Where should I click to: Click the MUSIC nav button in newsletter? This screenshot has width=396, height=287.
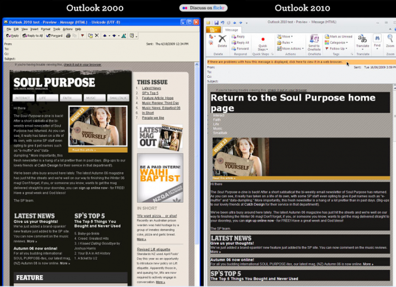(x=94, y=98)
